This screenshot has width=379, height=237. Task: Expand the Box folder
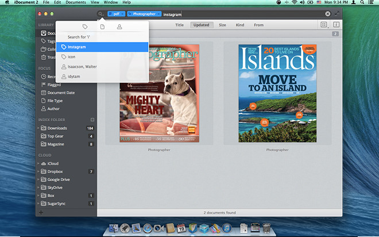coord(38,196)
